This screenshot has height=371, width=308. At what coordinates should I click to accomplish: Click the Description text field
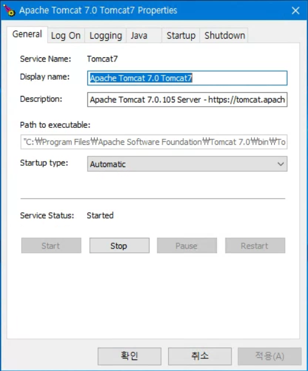pos(187,100)
